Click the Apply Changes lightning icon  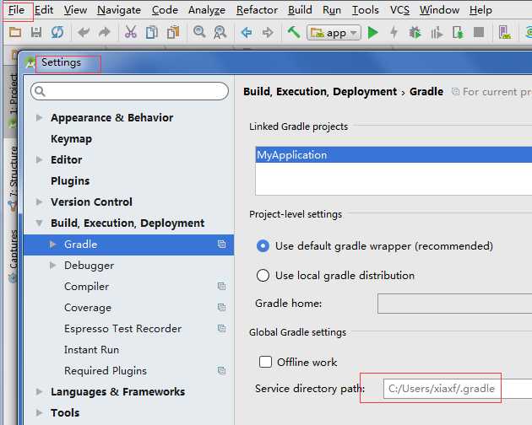[x=394, y=33]
